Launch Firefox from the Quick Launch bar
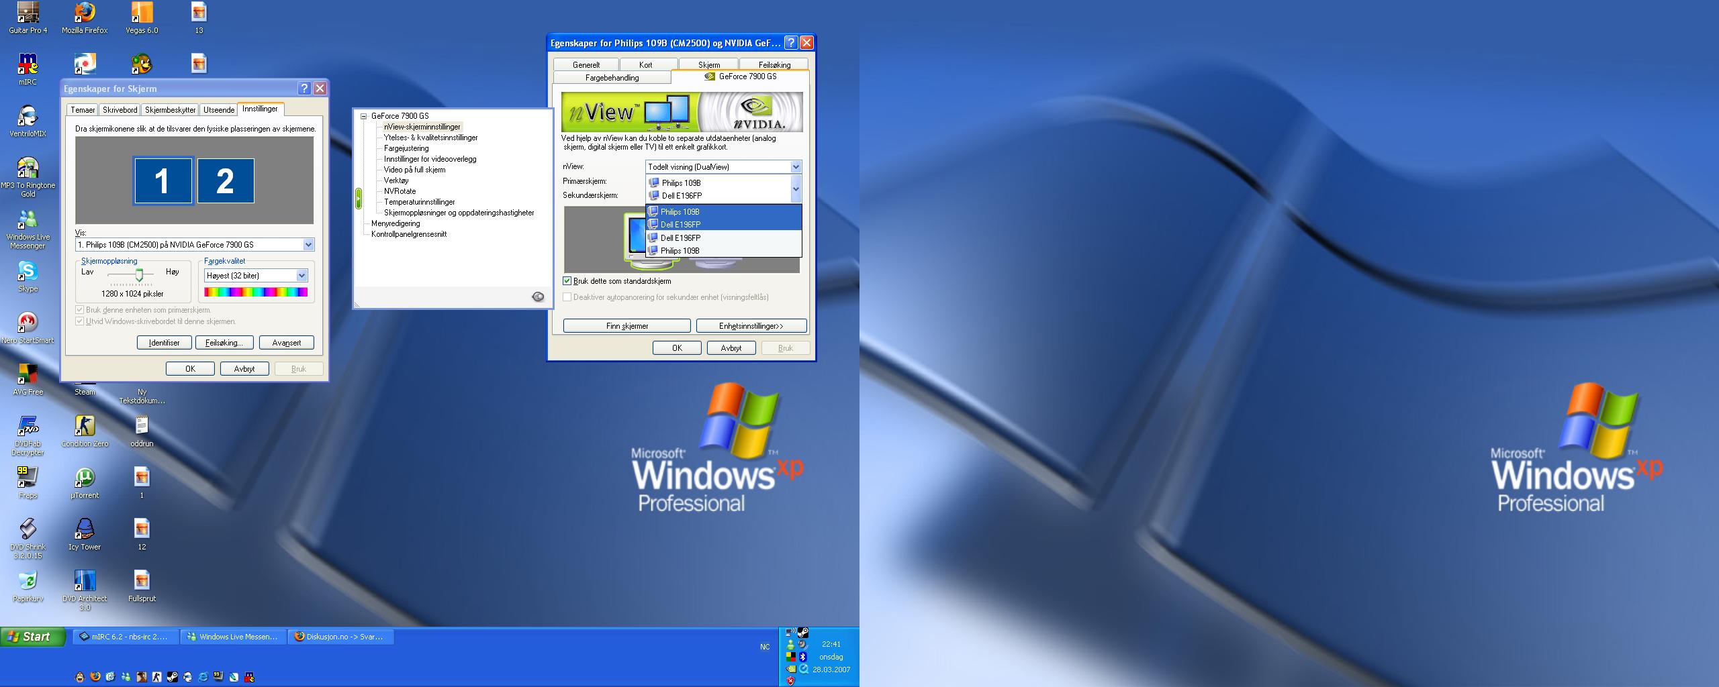1719x687 pixels. point(95,677)
